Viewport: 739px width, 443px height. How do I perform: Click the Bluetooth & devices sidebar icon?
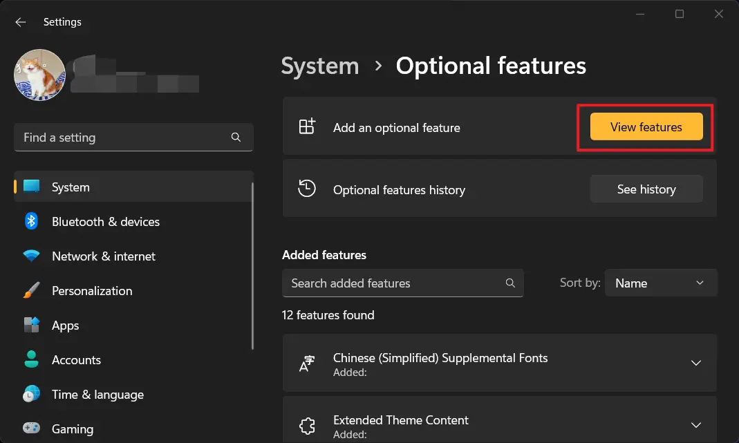click(x=32, y=221)
